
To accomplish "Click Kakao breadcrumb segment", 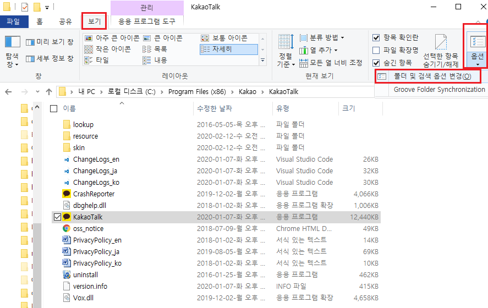I will pos(248,92).
